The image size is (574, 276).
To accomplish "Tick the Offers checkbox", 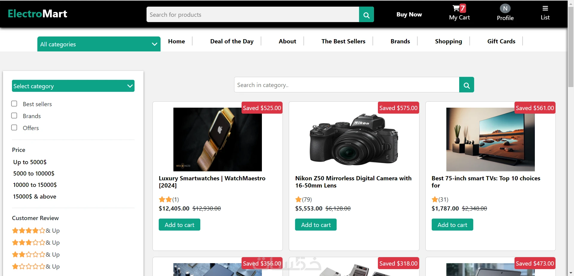I will (x=14, y=128).
